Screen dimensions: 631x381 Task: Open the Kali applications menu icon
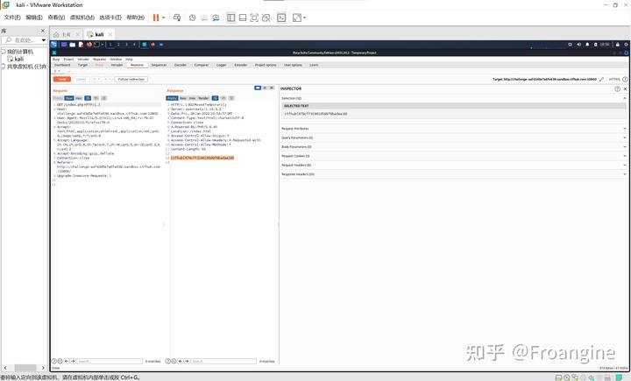tap(53, 45)
